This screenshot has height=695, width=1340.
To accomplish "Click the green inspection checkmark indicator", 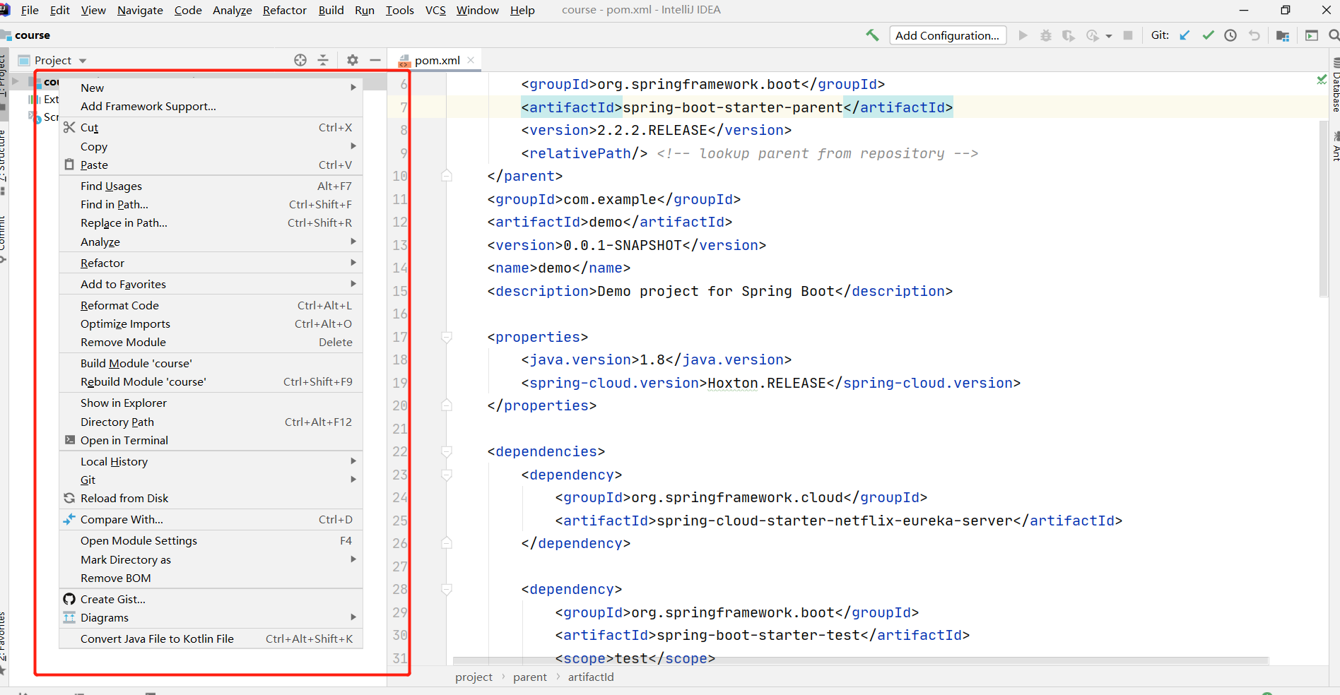I will [1322, 80].
